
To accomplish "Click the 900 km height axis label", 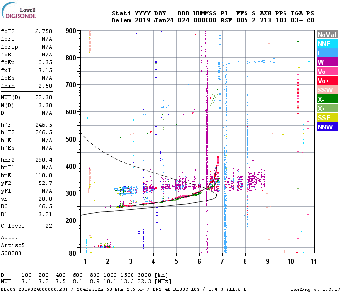I will pyautogui.click(x=71, y=31).
